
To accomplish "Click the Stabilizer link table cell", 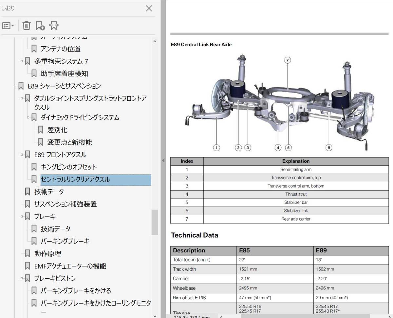I will point(296,211).
